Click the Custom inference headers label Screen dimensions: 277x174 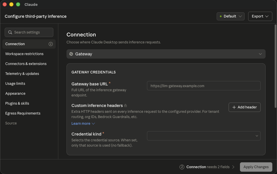[x=97, y=106]
